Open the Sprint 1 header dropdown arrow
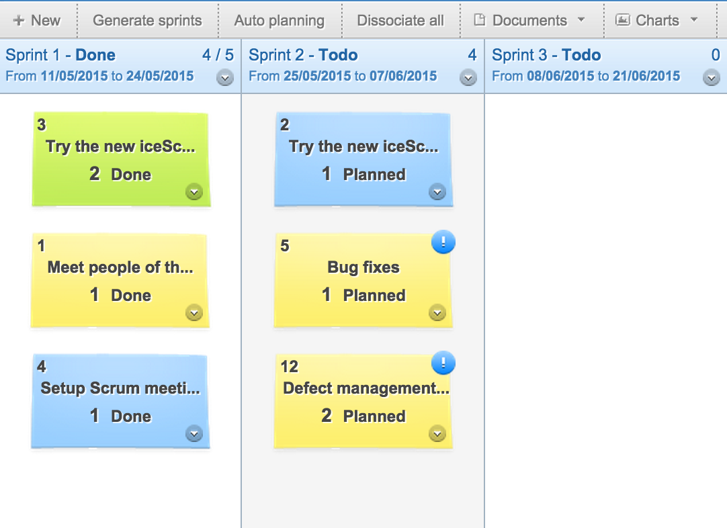The width and height of the screenshot is (727, 528). [x=225, y=77]
